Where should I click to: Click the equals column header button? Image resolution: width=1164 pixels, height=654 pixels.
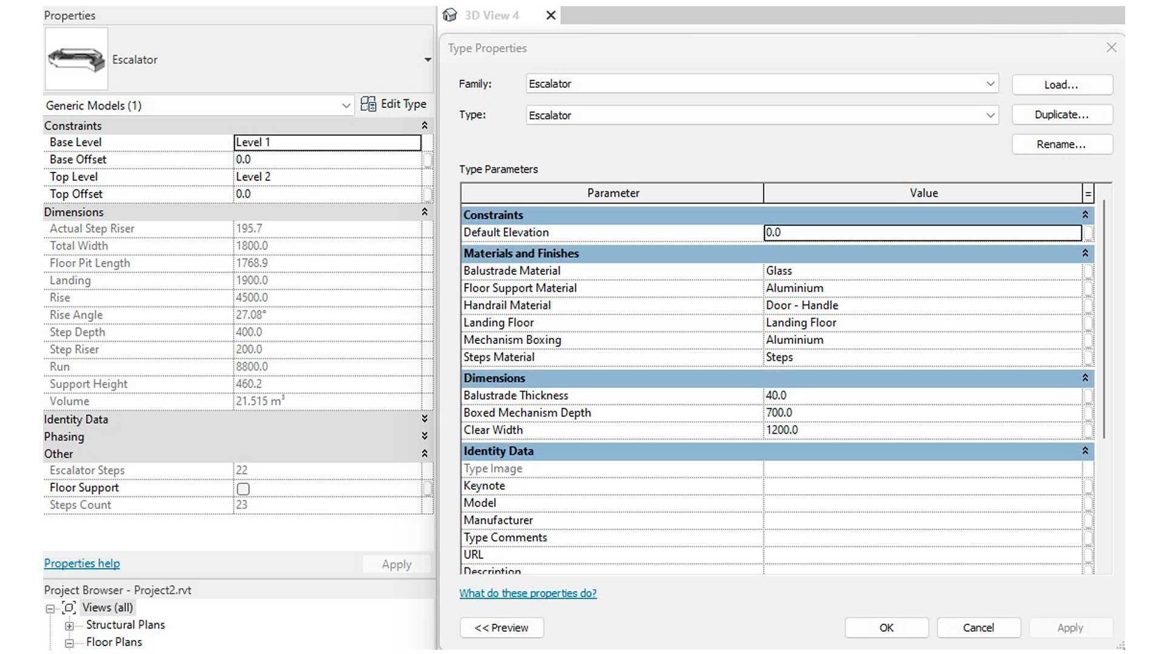pos(1088,194)
